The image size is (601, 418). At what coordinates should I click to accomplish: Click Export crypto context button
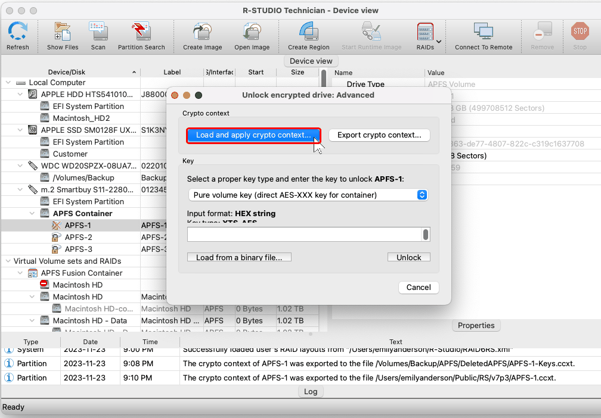click(x=379, y=135)
